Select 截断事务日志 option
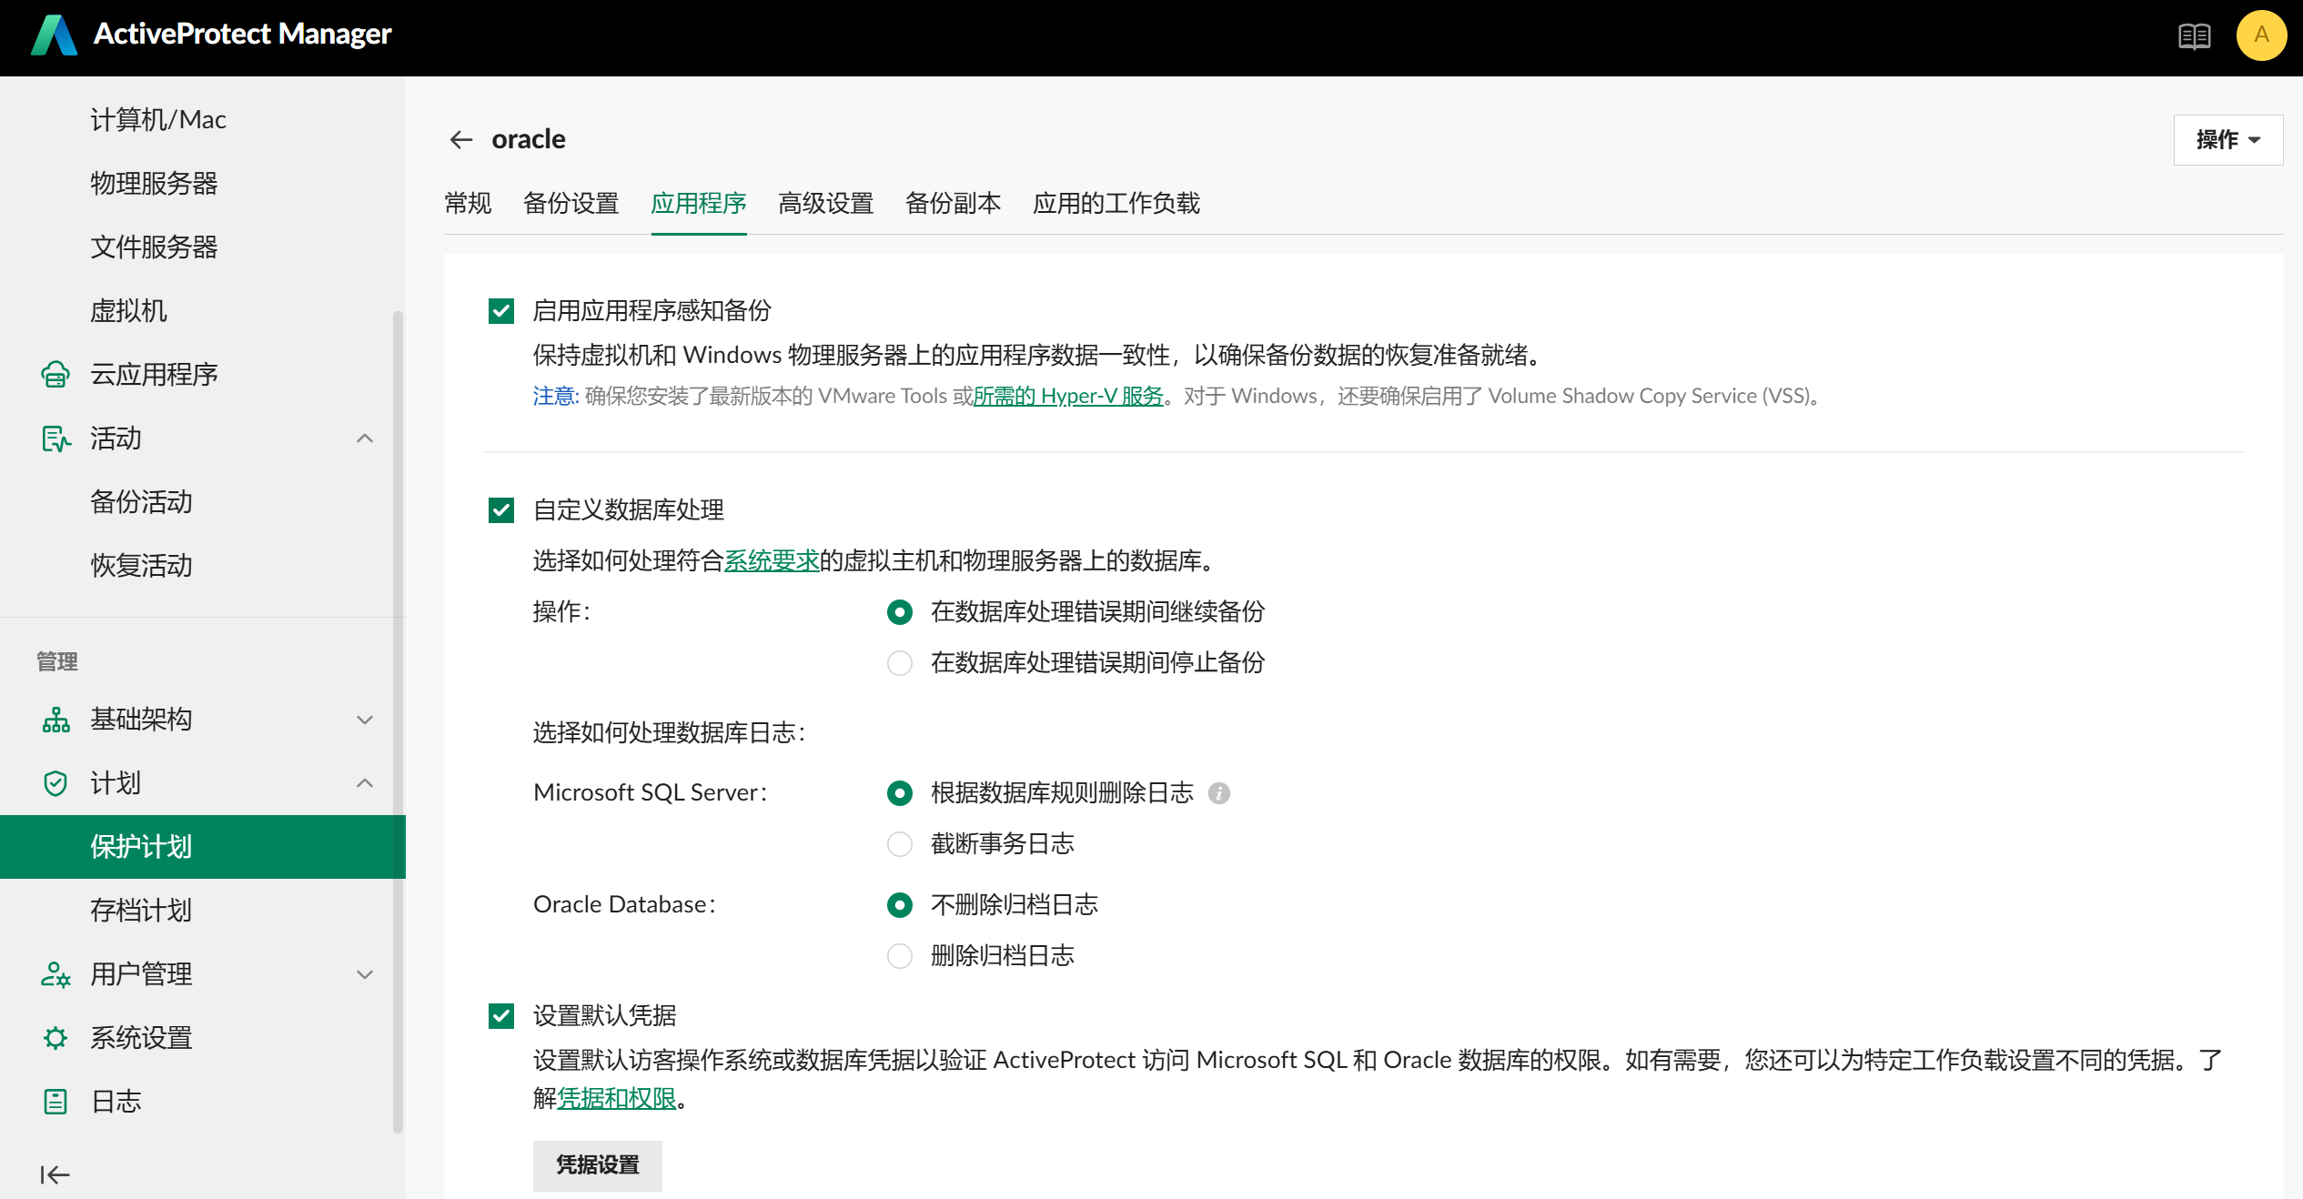The image size is (2303, 1199). pos(900,844)
